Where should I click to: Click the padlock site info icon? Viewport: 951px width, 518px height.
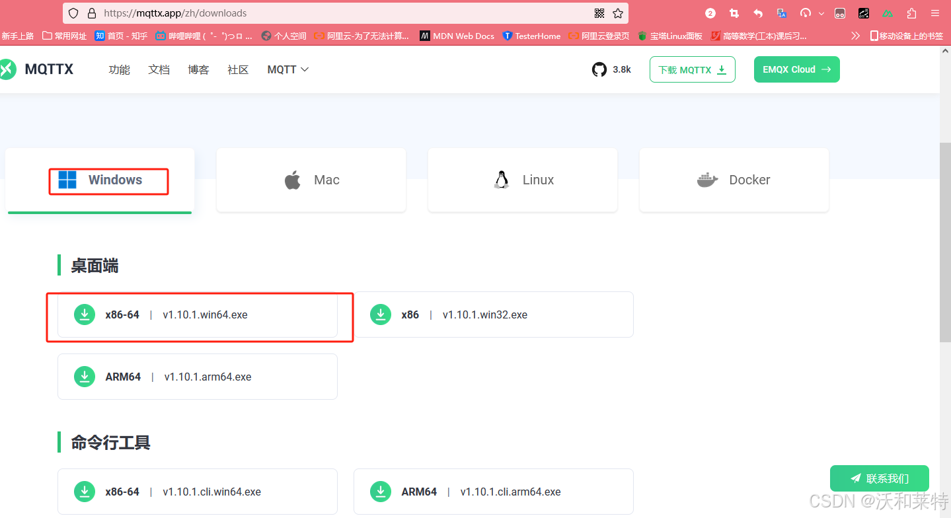91,13
